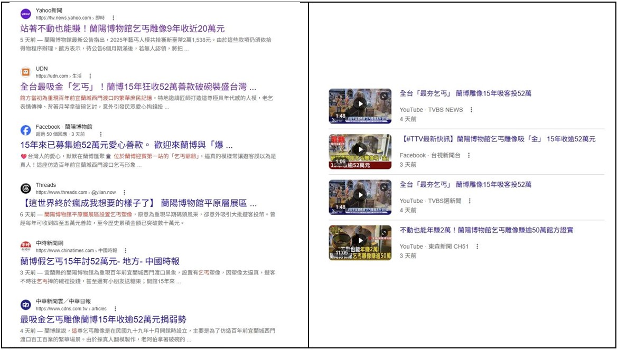Play the 台視新聞台 Facebook video thumbnail
Viewport: 618px width, 350px height.
pos(360,152)
